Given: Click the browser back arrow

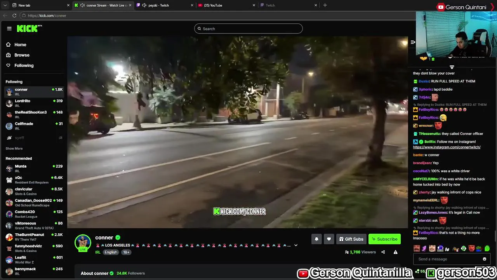Looking at the screenshot, I should 5,16.
